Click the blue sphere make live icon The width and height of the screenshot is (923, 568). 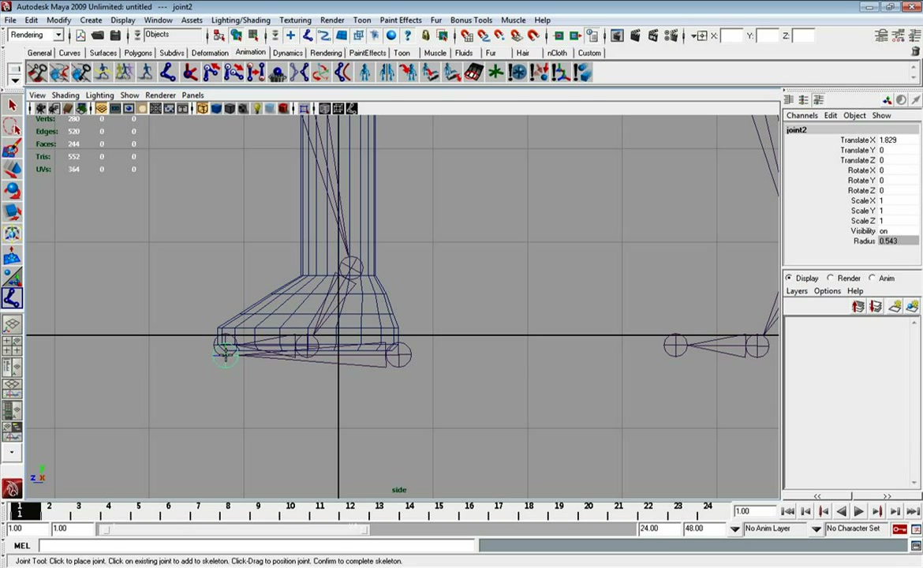(390, 36)
